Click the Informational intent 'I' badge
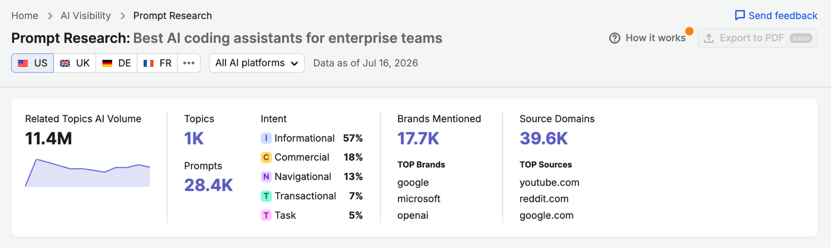 (266, 138)
